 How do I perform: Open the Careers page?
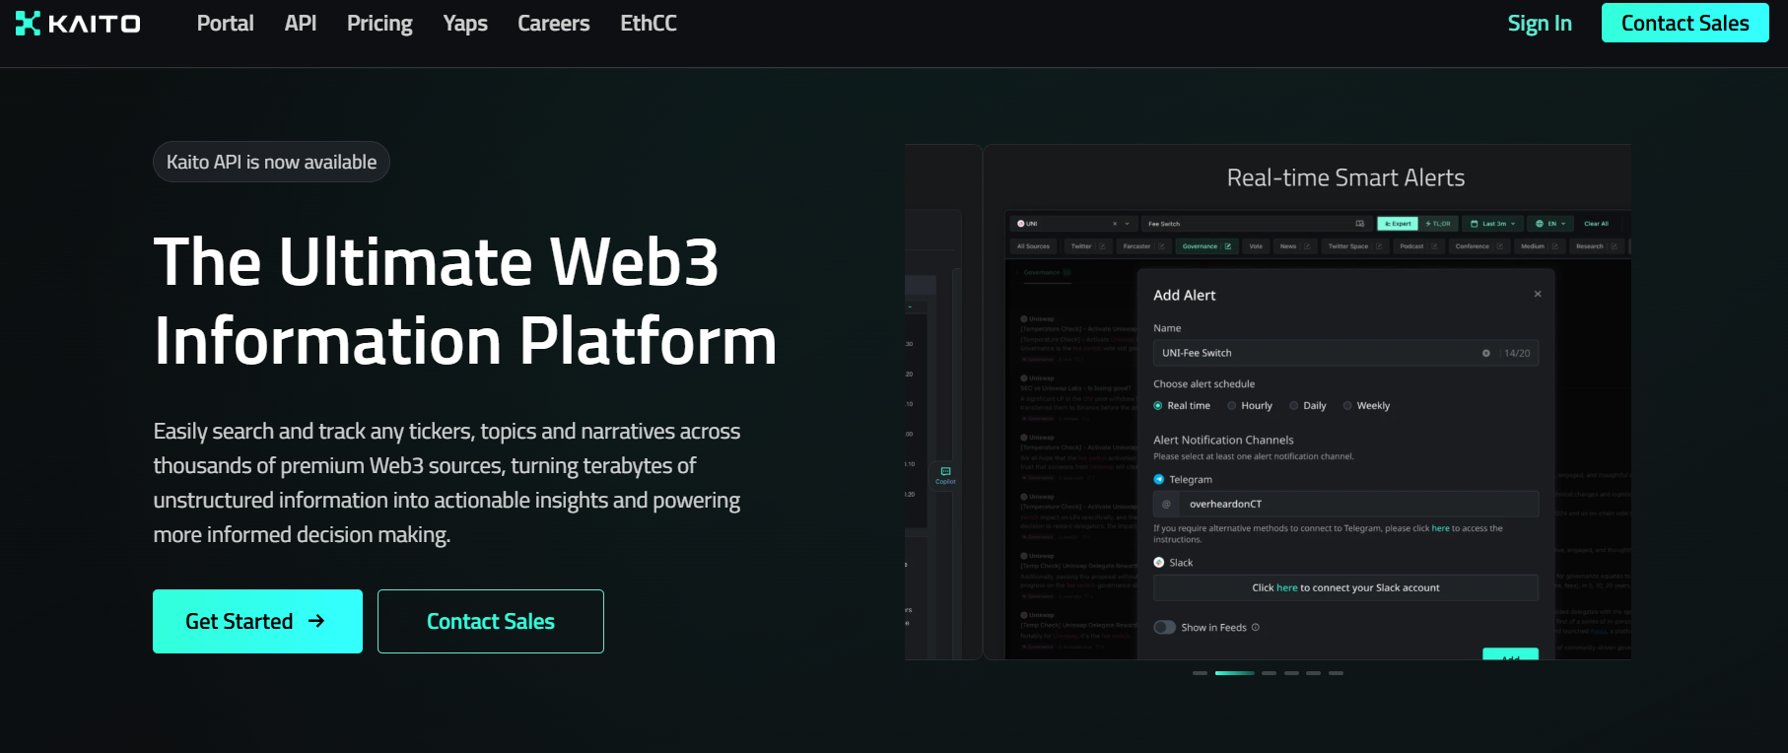point(554,23)
